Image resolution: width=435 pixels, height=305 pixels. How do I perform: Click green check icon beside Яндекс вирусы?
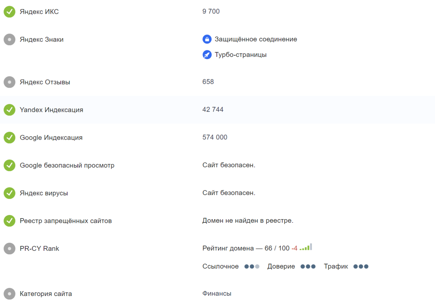click(x=9, y=193)
